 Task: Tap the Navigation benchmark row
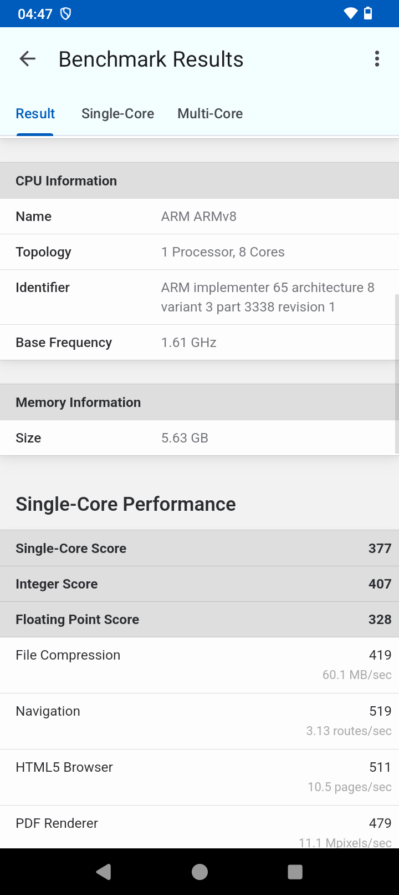pyautogui.click(x=199, y=721)
